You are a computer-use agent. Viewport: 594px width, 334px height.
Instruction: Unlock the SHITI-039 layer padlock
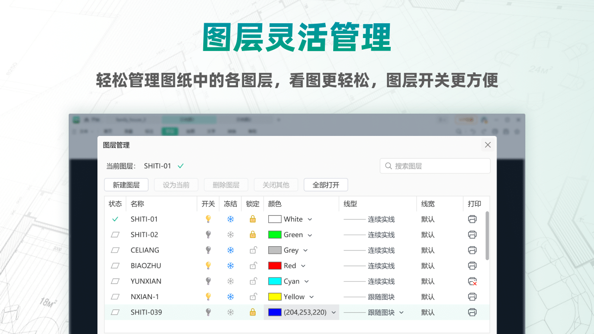click(x=252, y=312)
